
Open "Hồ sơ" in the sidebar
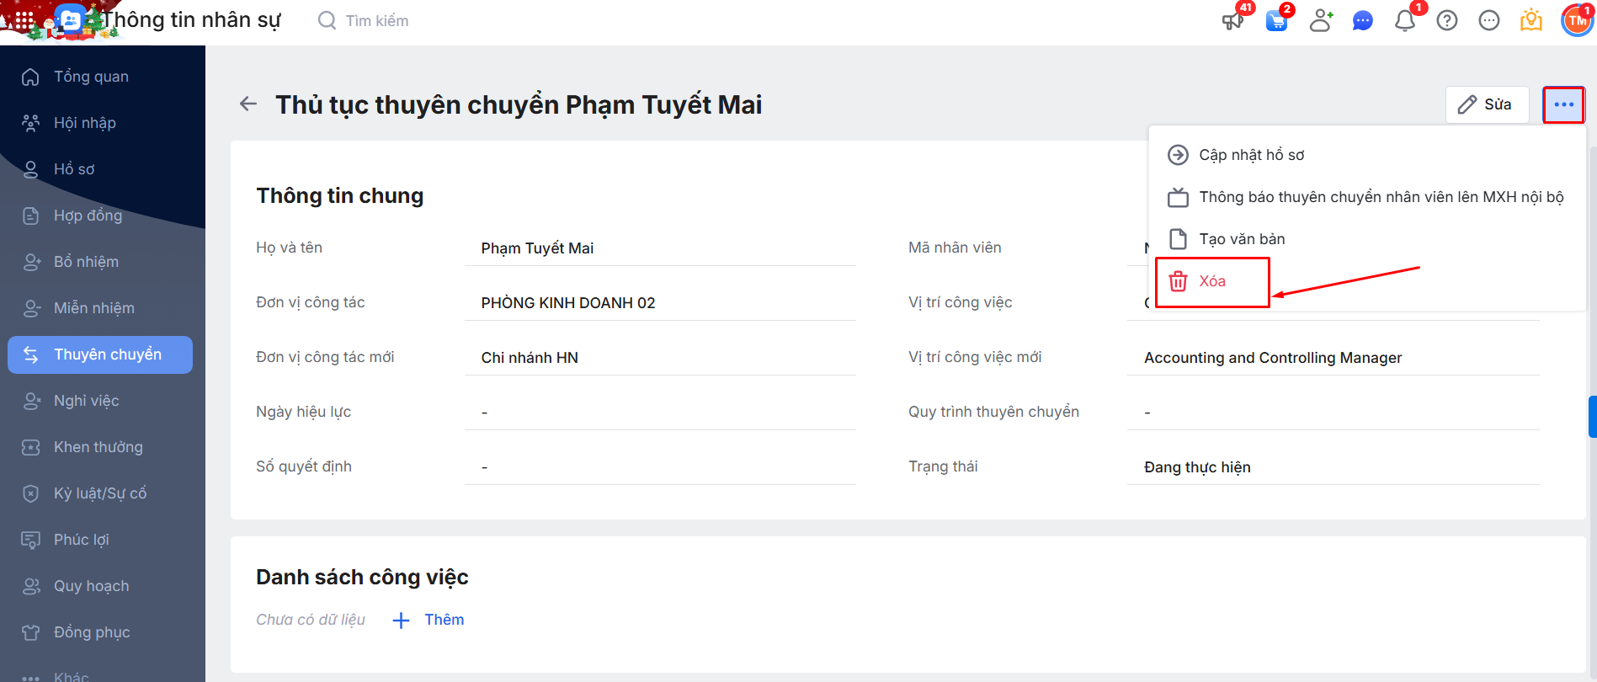(x=74, y=169)
